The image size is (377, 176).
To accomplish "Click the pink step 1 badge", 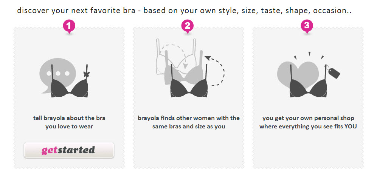I will click(69, 26).
